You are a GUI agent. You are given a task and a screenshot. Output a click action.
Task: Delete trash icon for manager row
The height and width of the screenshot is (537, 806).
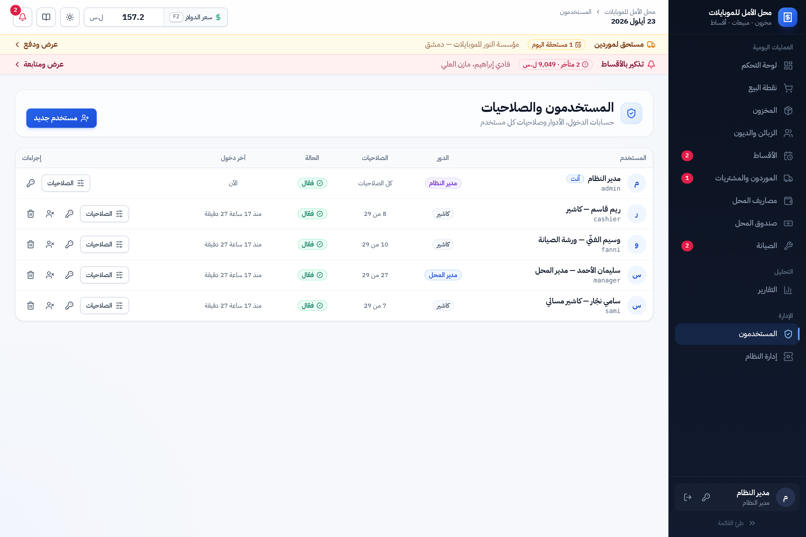31,275
